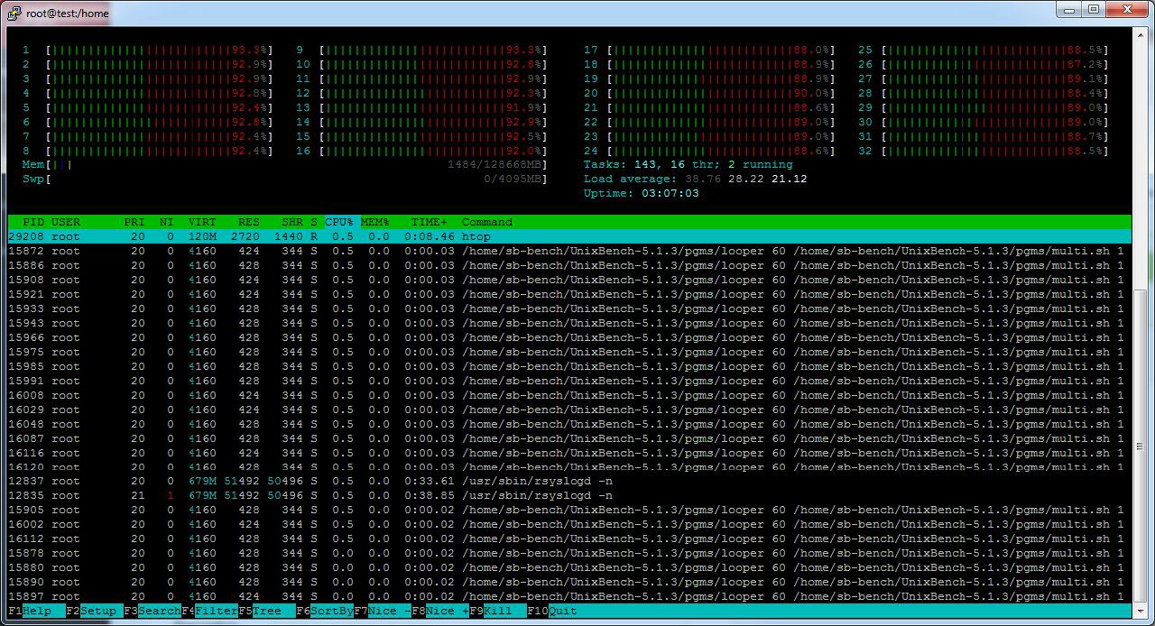Click the scroll up arrow of terminal scrollbar
This screenshot has height=626, width=1155.
click(1140, 34)
